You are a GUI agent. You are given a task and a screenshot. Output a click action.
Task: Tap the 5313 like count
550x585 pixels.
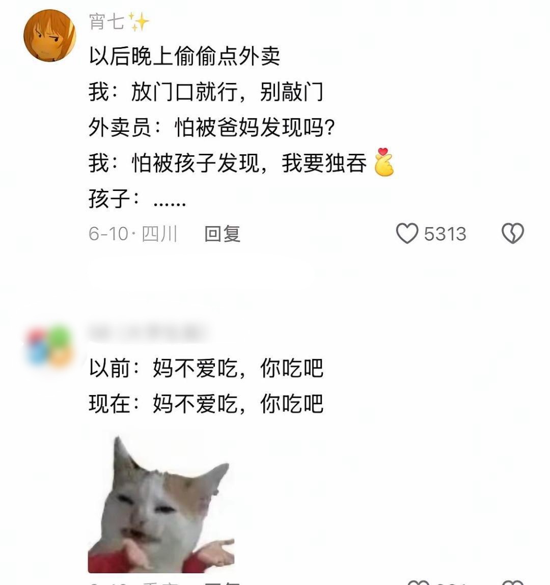pyautogui.click(x=445, y=234)
